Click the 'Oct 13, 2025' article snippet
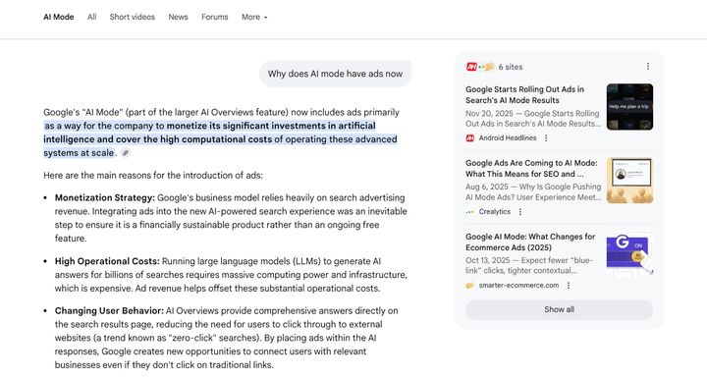The image size is (707, 377). [529, 266]
